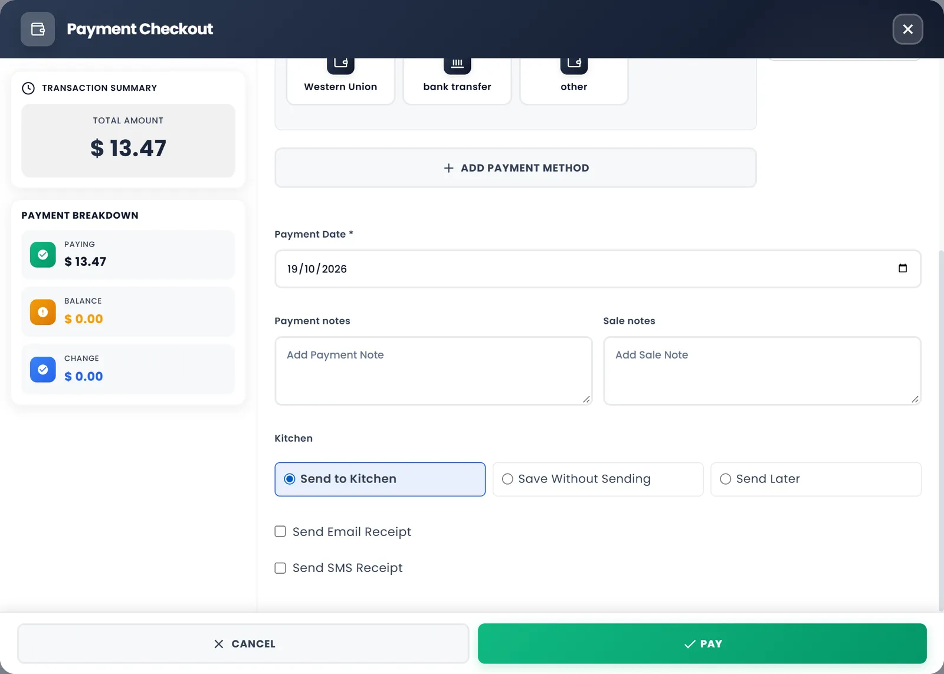Screen dimensions: 944x674
Task: Click the Add Sale Note text area
Action: 762,371
